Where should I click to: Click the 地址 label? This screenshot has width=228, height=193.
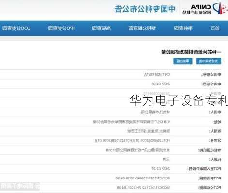click(216, 122)
